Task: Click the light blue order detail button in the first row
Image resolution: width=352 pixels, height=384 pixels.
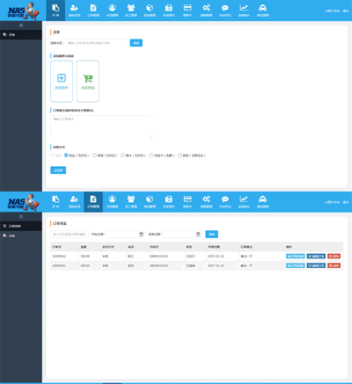Action: [296, 256]
